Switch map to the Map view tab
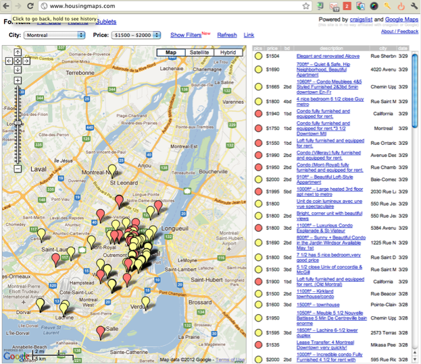Screen dimensions: 421x364 coord(171,53)
